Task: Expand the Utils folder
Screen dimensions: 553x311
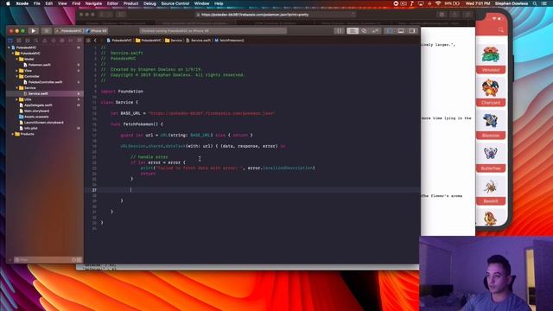Action: click(x=17, y=99)
